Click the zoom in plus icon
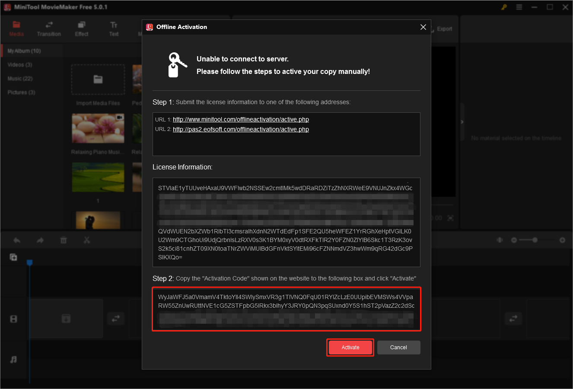 point(562,240)
